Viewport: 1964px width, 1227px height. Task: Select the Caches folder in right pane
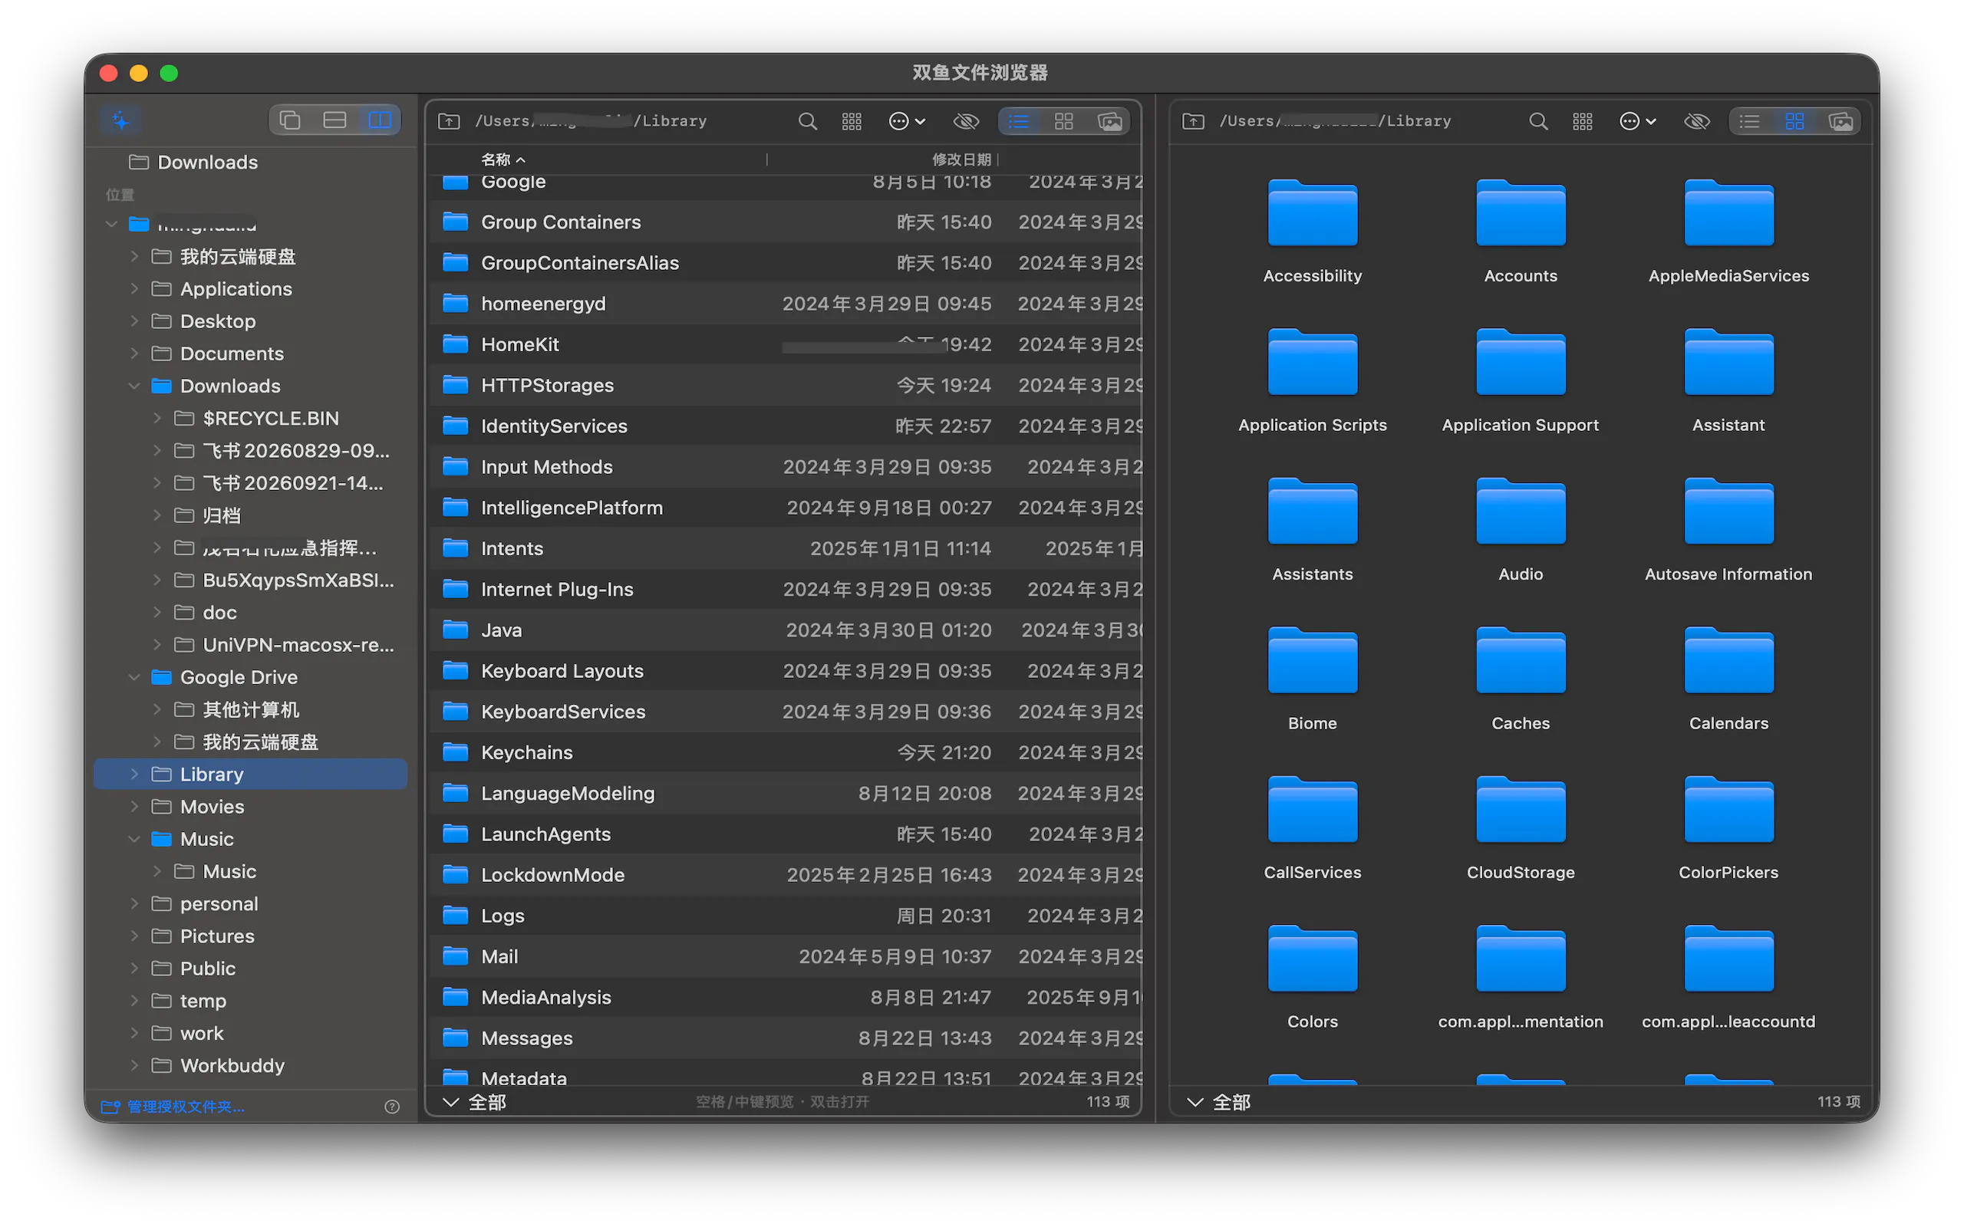pos(1520,661)
